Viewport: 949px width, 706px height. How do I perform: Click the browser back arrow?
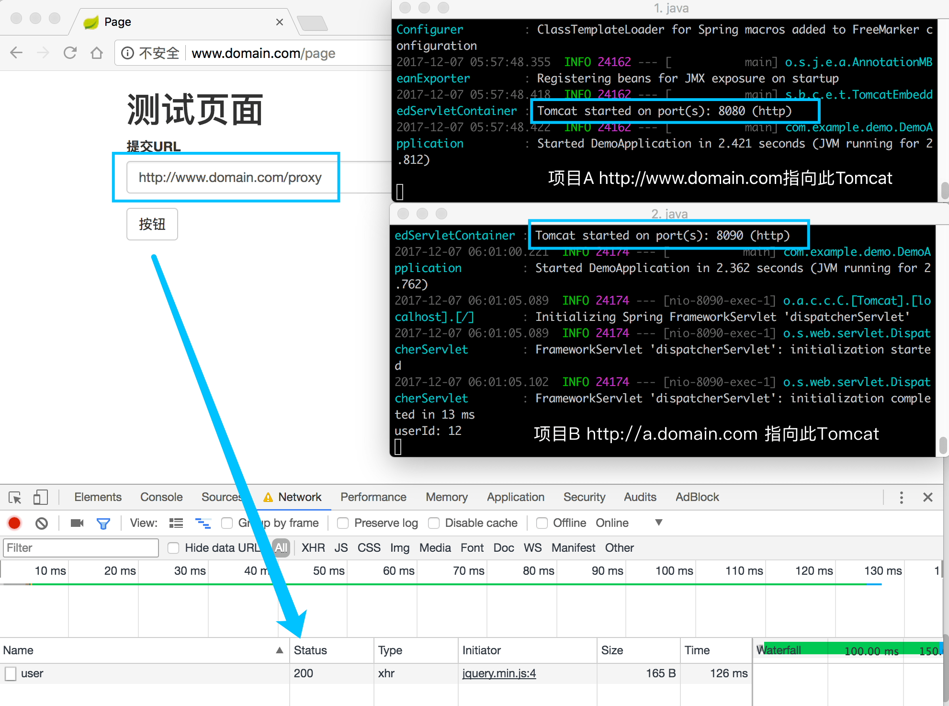[x=16, y=53]
